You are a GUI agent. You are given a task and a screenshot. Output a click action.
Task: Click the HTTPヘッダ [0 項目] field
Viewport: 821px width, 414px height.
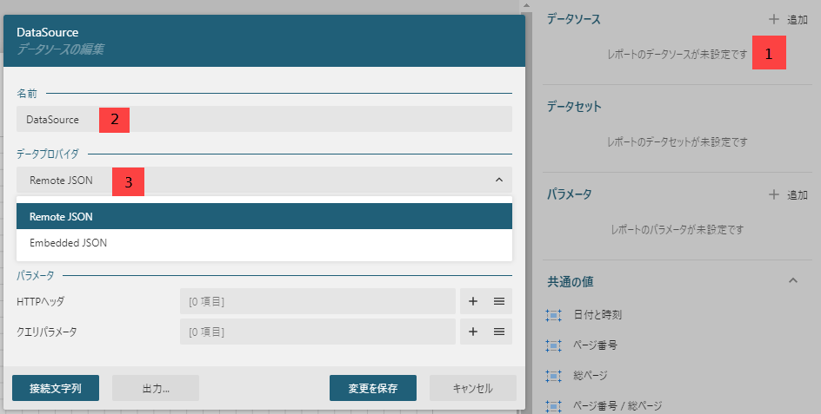[x=317, y=301]
